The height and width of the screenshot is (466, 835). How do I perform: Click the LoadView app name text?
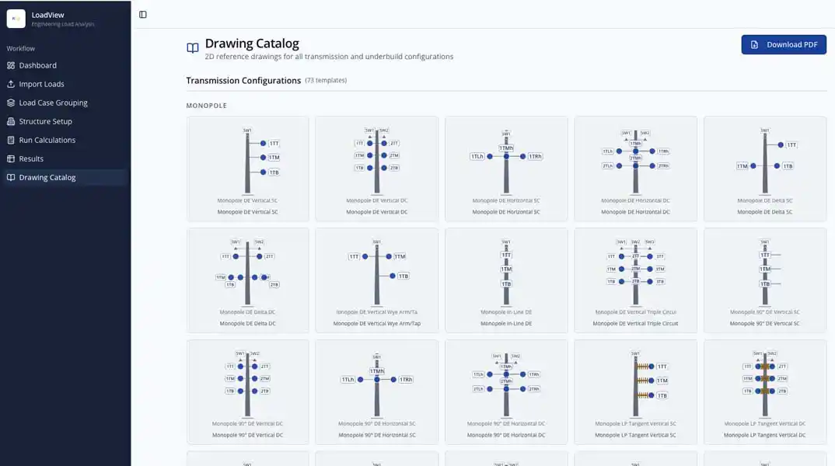pyautogui.click(x=47, y=15)
